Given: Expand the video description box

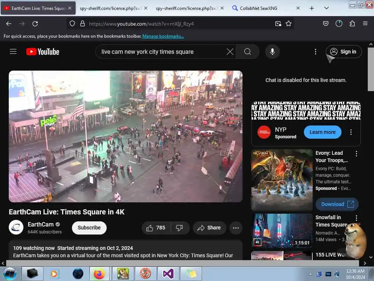Looking at the screenshot, I should pos(126,250).
